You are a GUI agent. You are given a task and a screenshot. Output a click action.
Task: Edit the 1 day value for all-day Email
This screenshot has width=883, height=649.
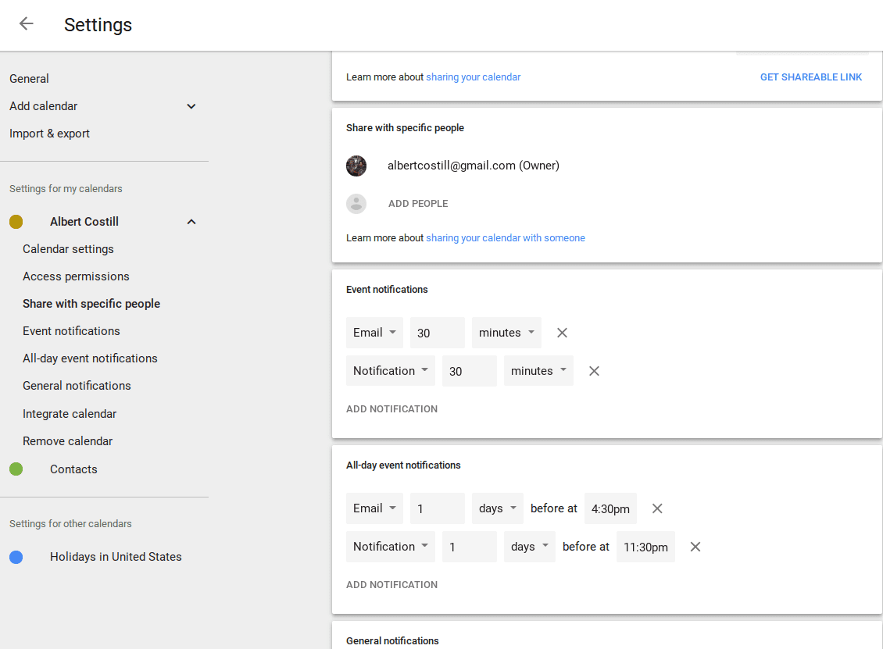[x=438, y=508]
